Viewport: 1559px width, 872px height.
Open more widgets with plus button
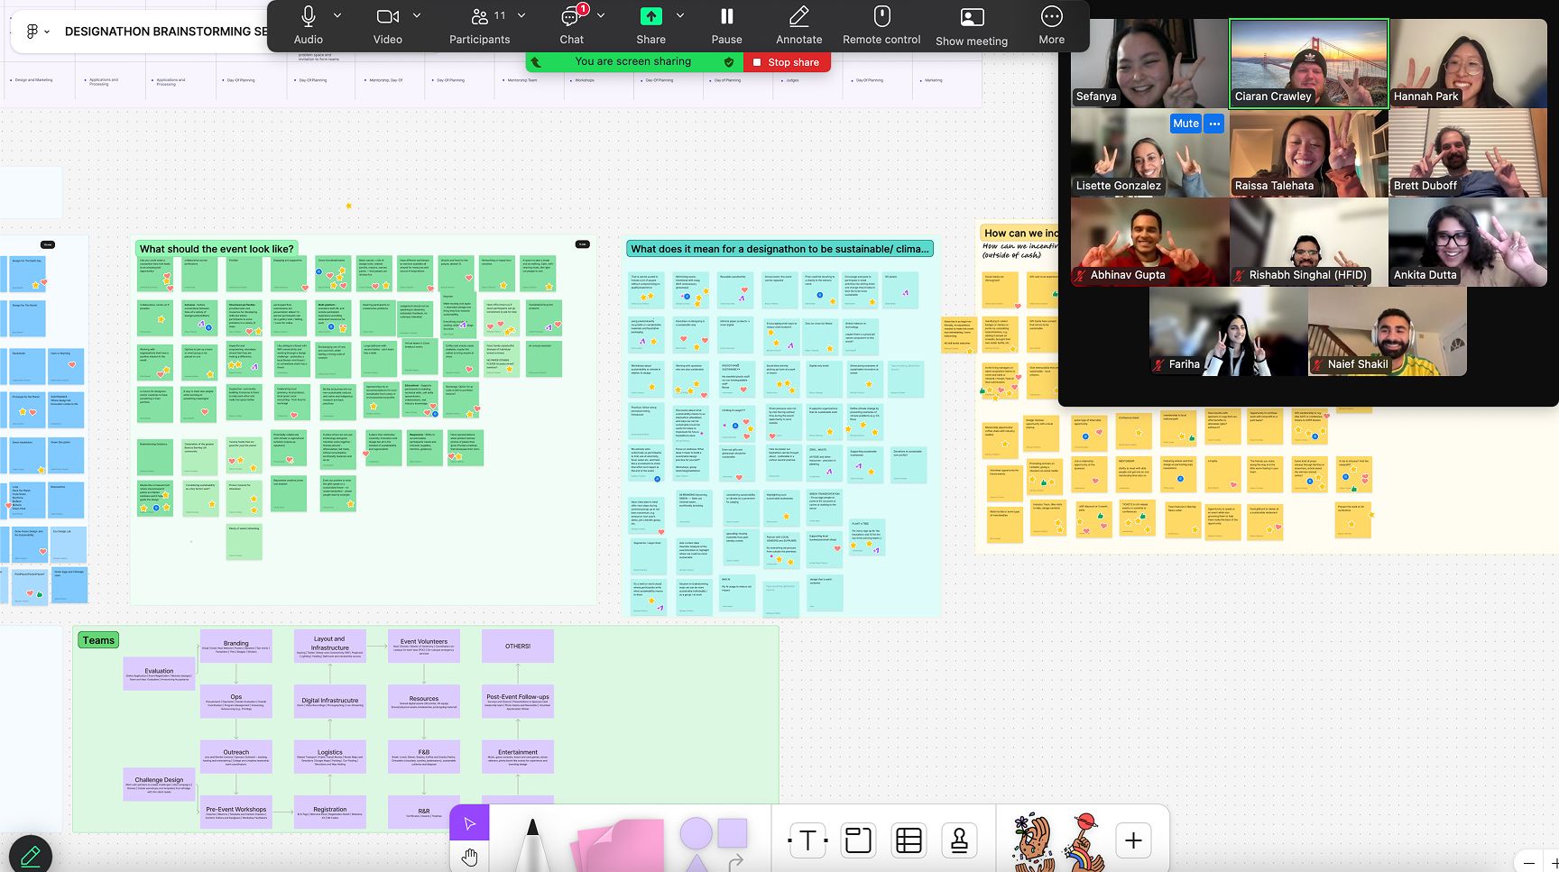pos(1133,840)
